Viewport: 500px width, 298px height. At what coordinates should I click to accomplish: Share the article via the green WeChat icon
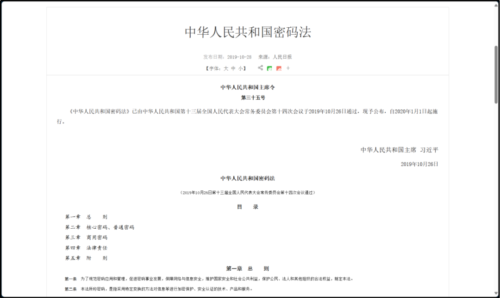[x=269, y=68]
